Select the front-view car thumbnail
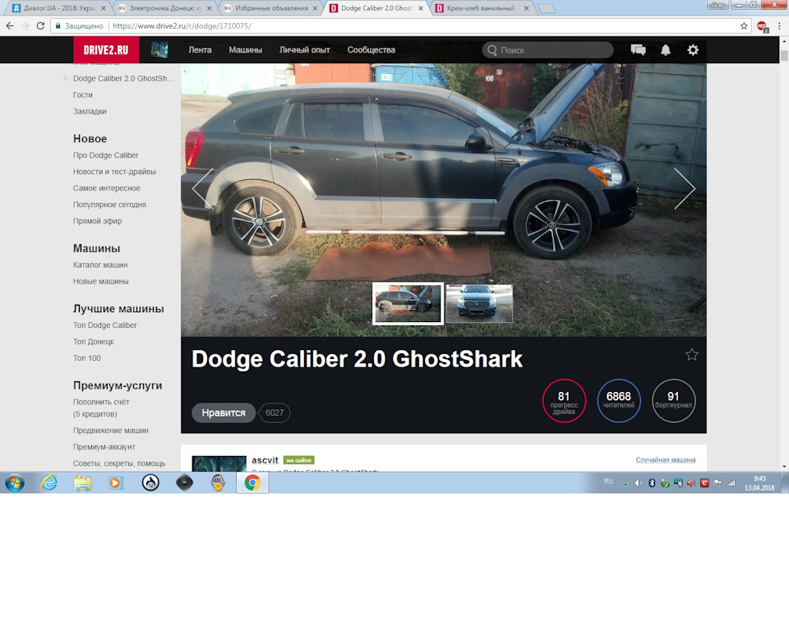The image size is (789, 636). click(x=479, y=304)
